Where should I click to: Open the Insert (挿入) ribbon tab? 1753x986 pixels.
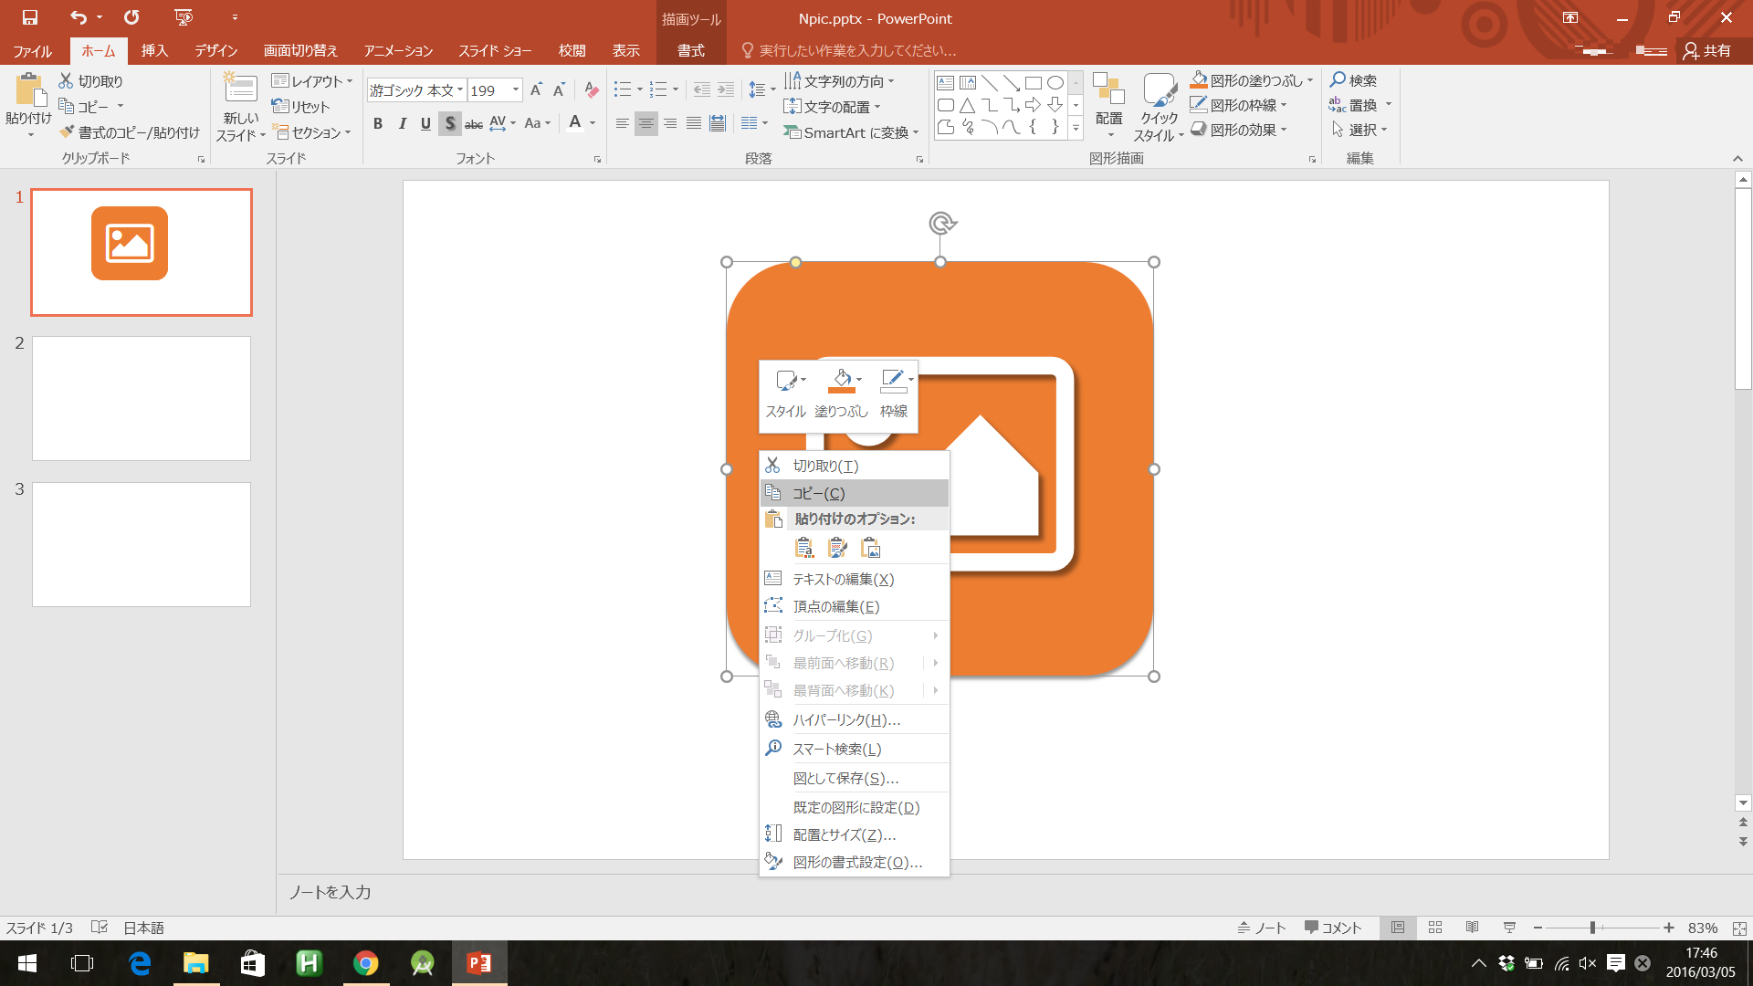click(x=154, y=50)
